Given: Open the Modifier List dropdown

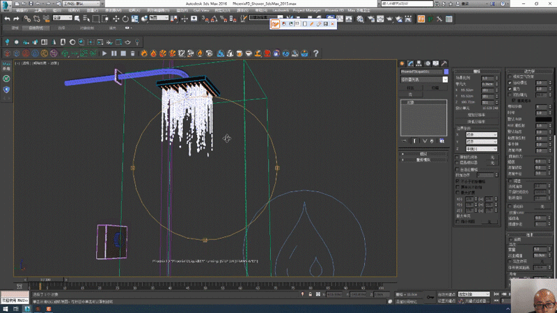Looking at the screenshot, I should point(424,79).
